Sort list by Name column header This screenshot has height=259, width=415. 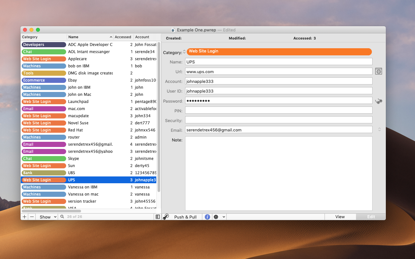point(90,37)
